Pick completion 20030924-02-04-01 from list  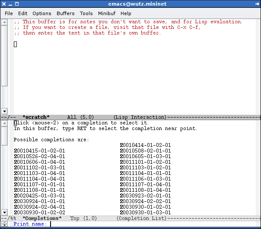pos(39,207)
